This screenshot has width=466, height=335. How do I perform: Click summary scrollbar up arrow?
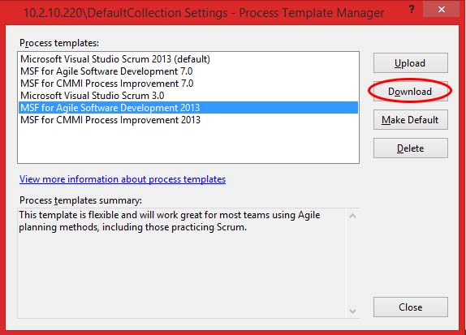coord(353,217)
